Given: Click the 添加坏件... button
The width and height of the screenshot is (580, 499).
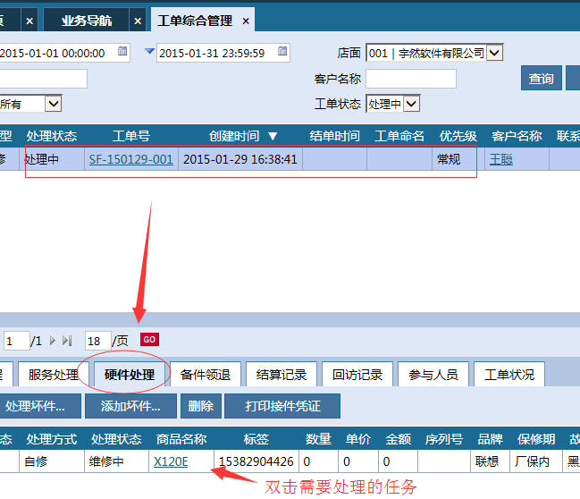Looking at the screenshot, I should coord(130,406).
